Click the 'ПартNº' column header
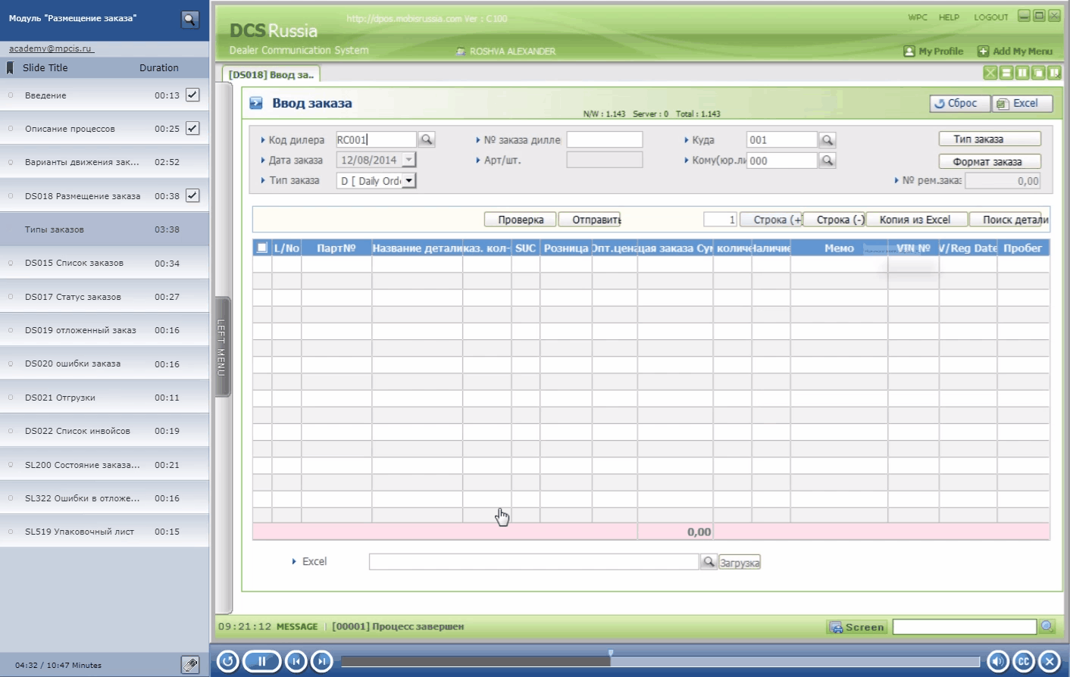 click(336, 248)
